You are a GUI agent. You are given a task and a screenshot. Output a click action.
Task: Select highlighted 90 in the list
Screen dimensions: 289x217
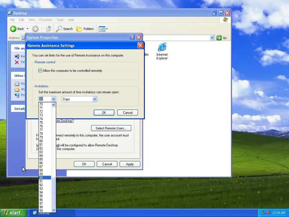(45, 178)
